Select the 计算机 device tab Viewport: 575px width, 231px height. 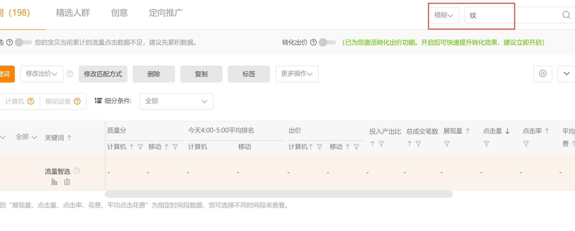click(x=20, y=101)
